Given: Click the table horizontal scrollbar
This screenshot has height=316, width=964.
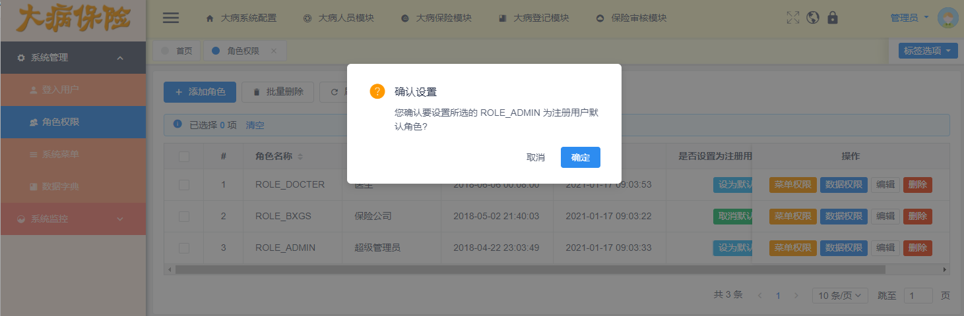Looking at the screenshot, I should (x=530, y=269).
